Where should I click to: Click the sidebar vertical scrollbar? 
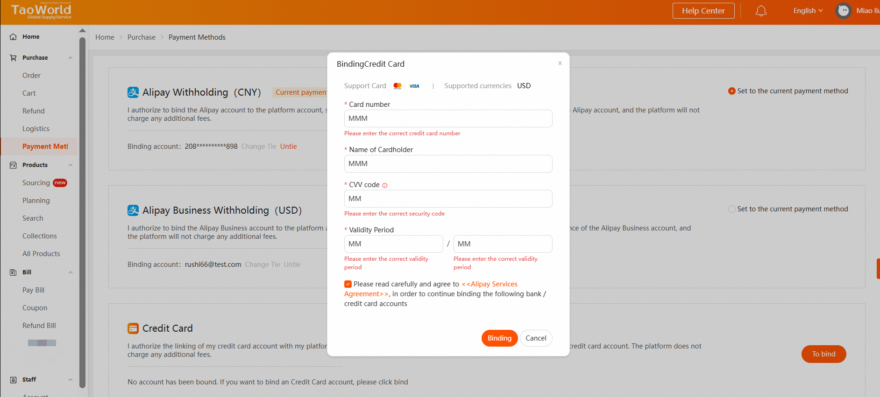(83, 212)
